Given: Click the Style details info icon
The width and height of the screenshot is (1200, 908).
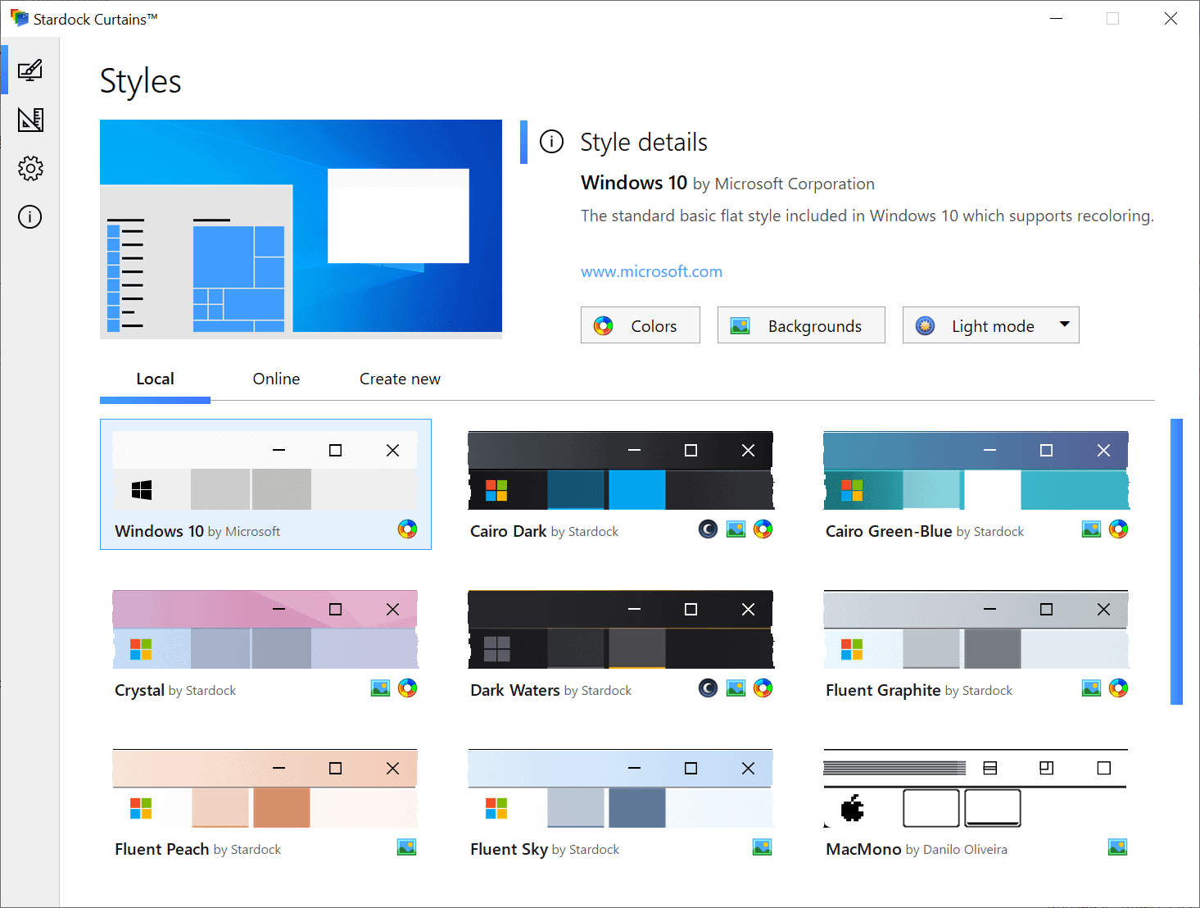Looking at the screenshot, I should [x=552, y=142].
